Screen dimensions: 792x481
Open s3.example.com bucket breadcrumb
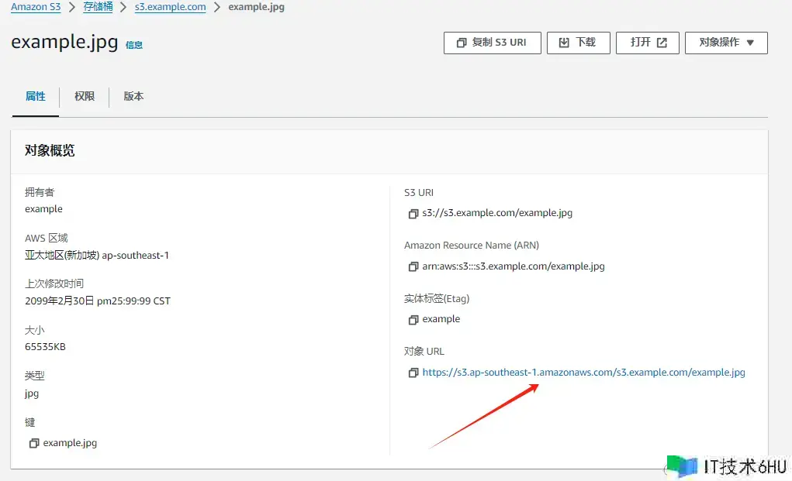tap(170, 7)
